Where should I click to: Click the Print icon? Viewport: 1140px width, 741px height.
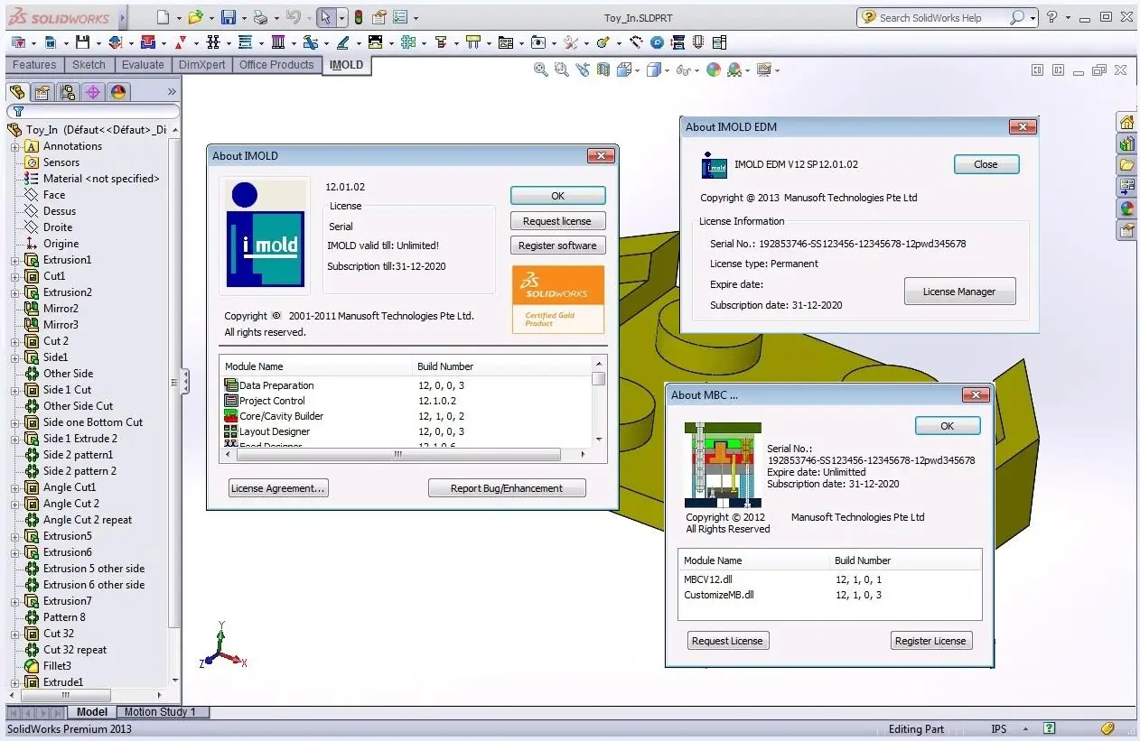click(260, 17)
